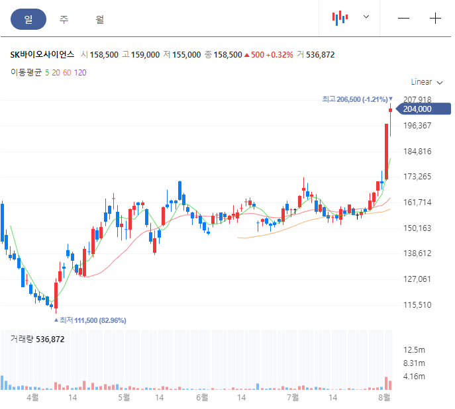The height and width of the screenshot is (409, 455).
Task: Click the low price 155,000 value
Action: (x=187, y=55)
